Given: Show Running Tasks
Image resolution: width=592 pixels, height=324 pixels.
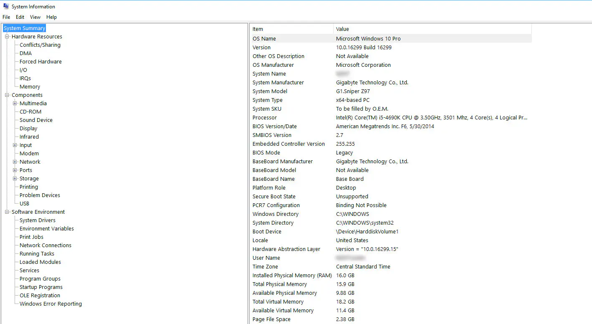Looking at the screenshot, I should [37, 253].
